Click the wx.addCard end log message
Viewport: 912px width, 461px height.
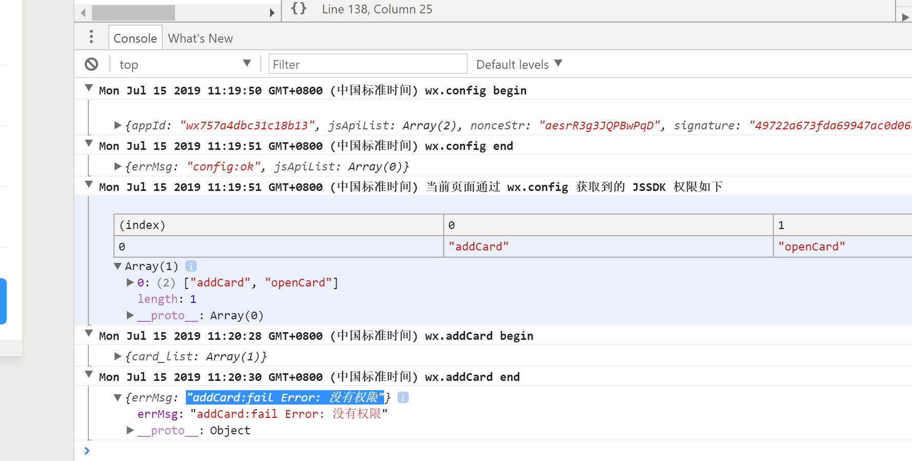[309, 377]
